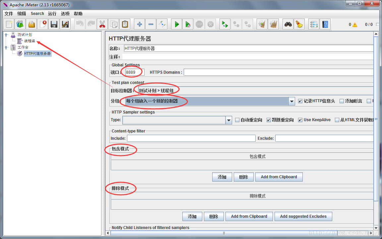
Task: Open the Help book icon
Action: [x=325, y=24]
